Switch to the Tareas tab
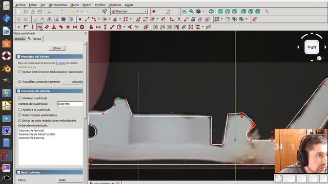 (x=35, y=39)
